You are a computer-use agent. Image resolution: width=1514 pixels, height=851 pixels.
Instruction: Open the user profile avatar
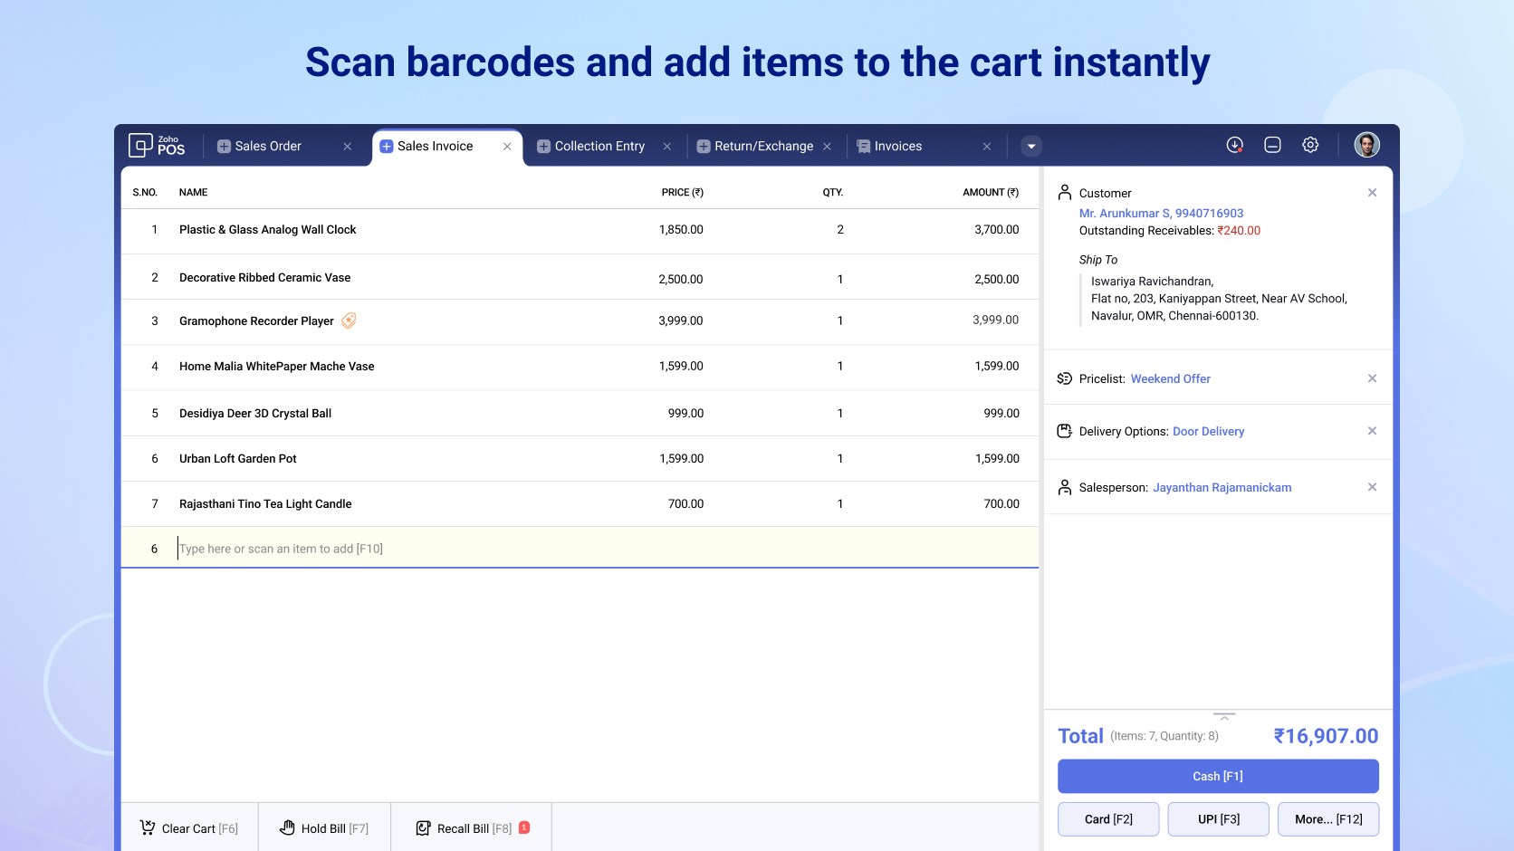1366,145
